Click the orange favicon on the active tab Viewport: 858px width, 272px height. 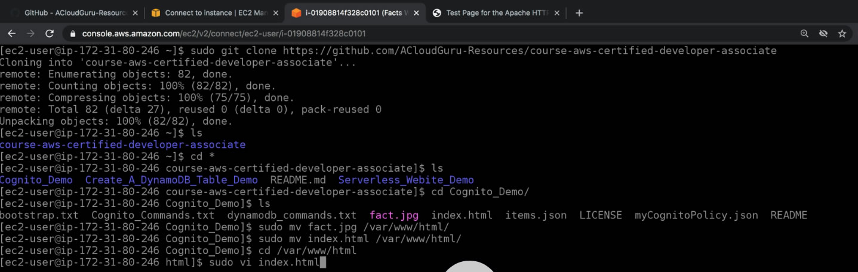pos(296,13)
